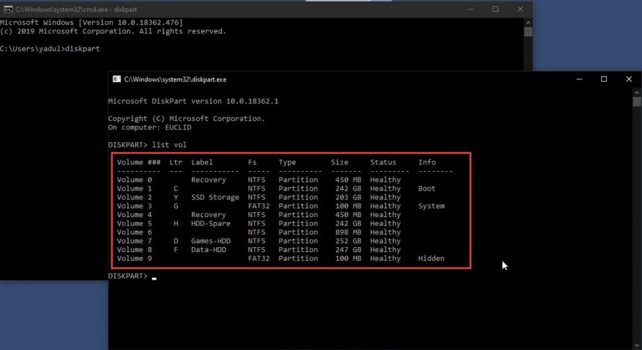Click 'Copyright (C) Microsoft Corporation.' line

click(x=187, y=119)
